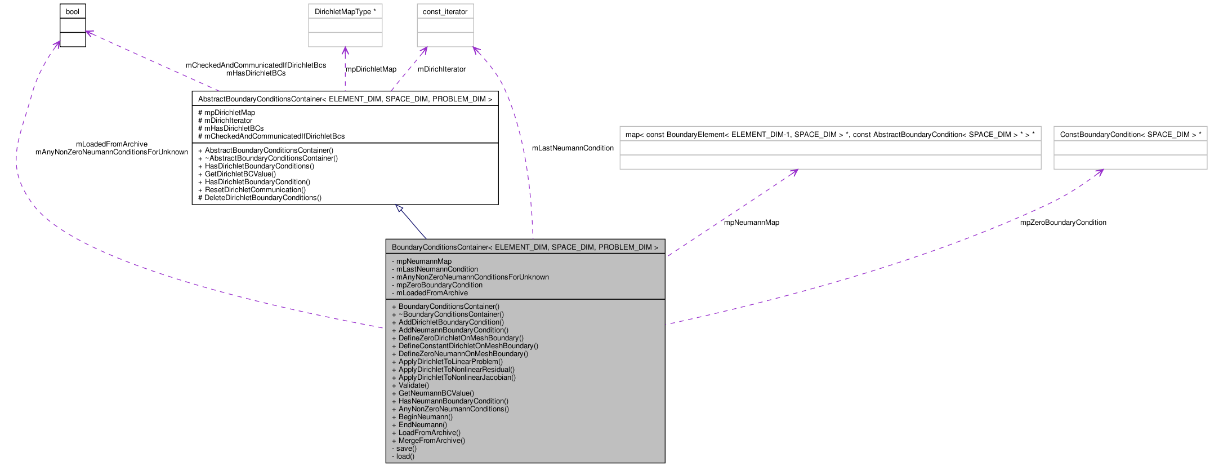Click GetNeumannBCValue() method

(433, 393)
